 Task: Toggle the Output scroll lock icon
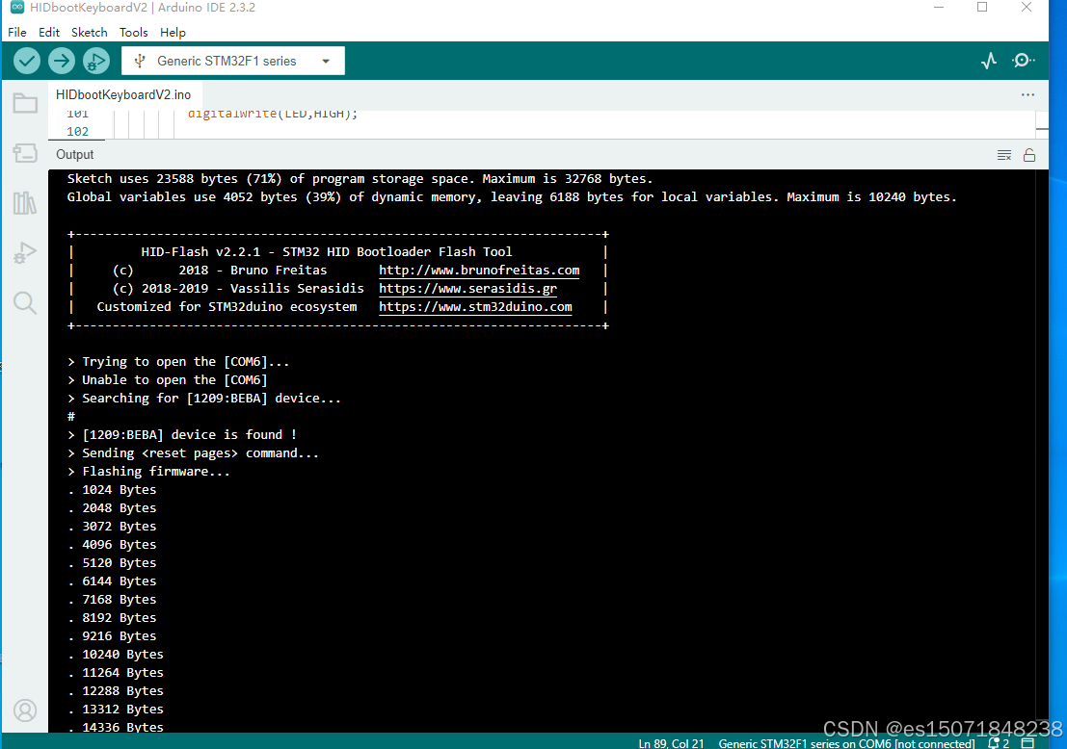1029,155
